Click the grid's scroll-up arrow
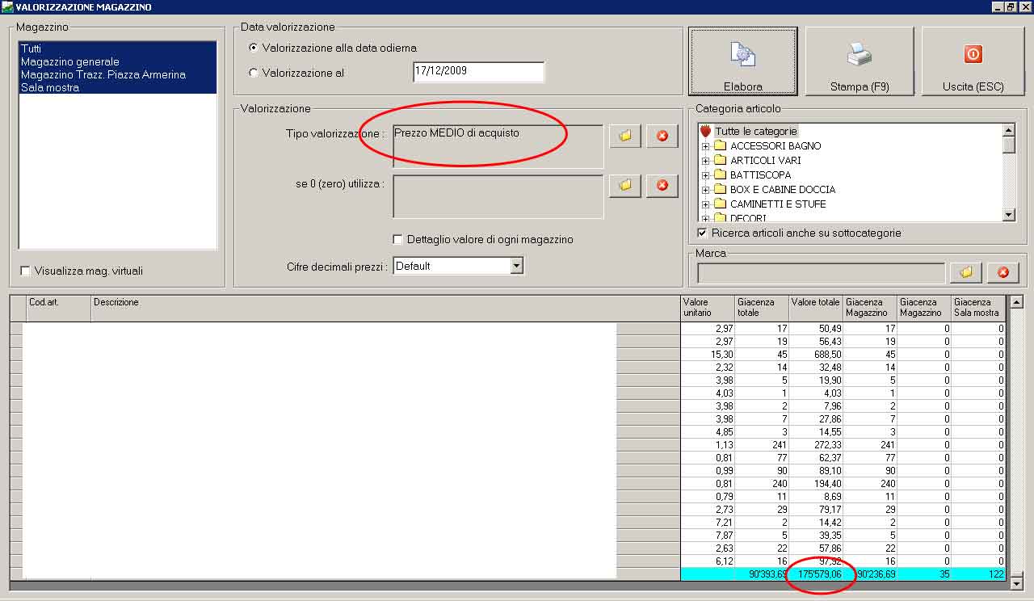Viewport: 1034px width, 601px height. (x=1016, y=302)
